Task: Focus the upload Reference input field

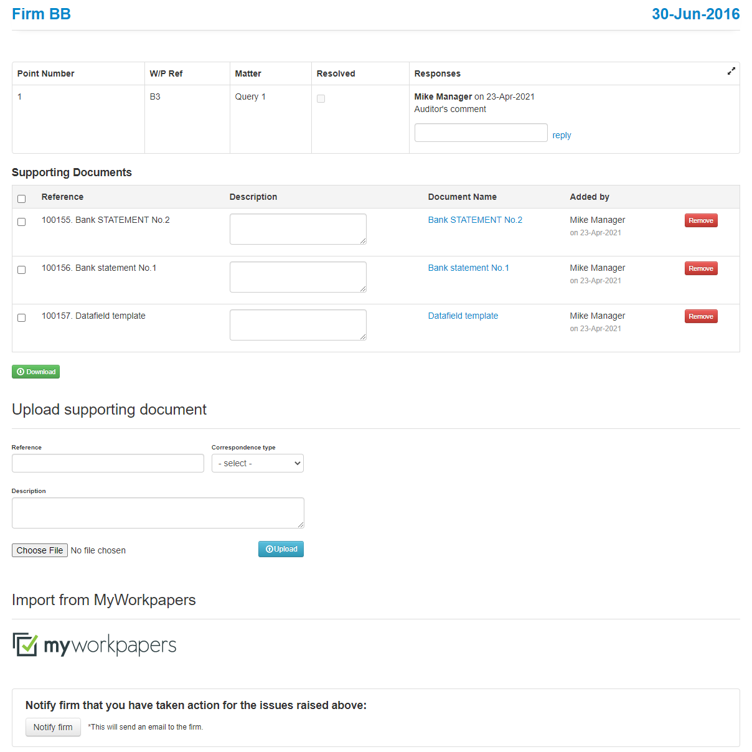Action: click(108, 463)
